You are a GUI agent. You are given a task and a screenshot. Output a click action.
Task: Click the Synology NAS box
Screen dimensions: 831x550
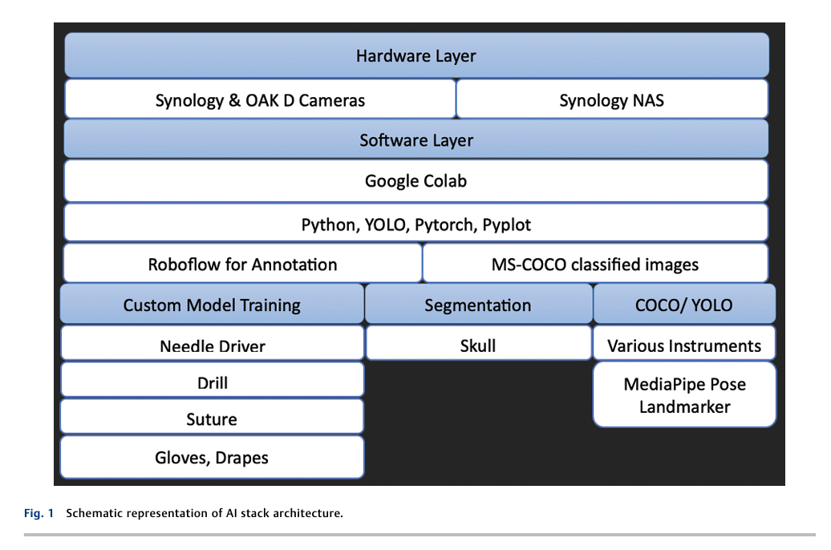(x=612, y=99)
